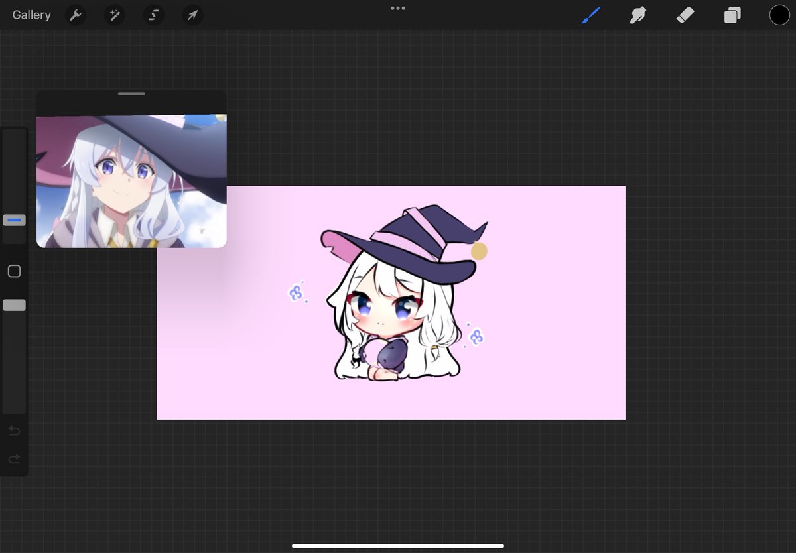Open the Layers panel
Viewport: 796px width, 553px height.
click(x=732, y=15)
